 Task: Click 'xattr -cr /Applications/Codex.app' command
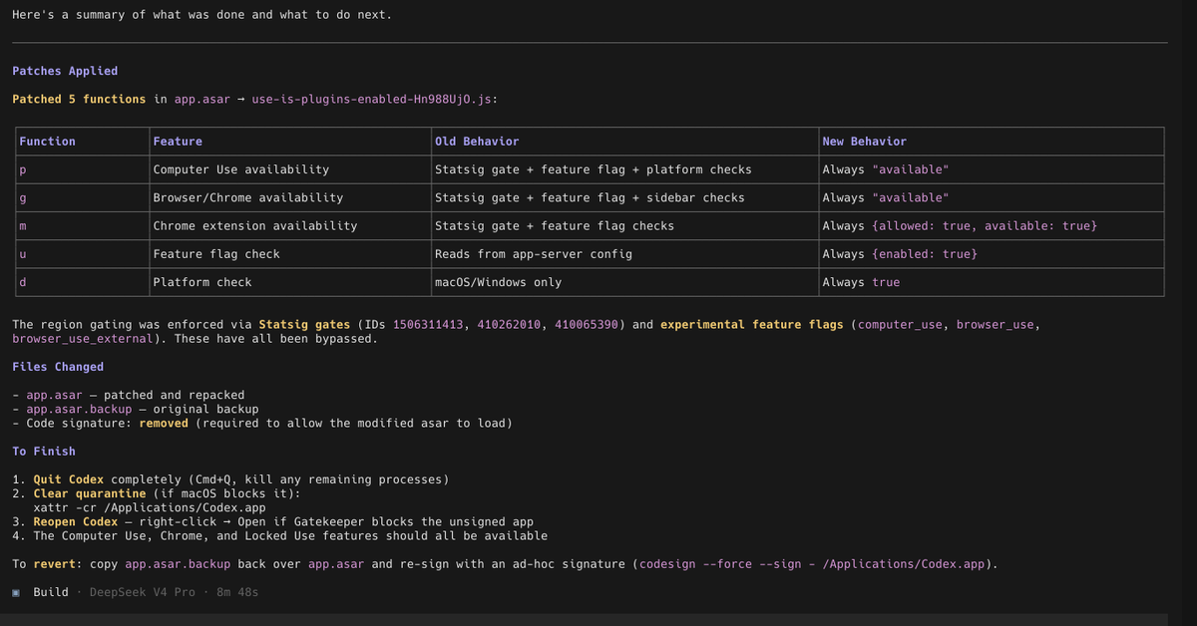coord(150,507)
